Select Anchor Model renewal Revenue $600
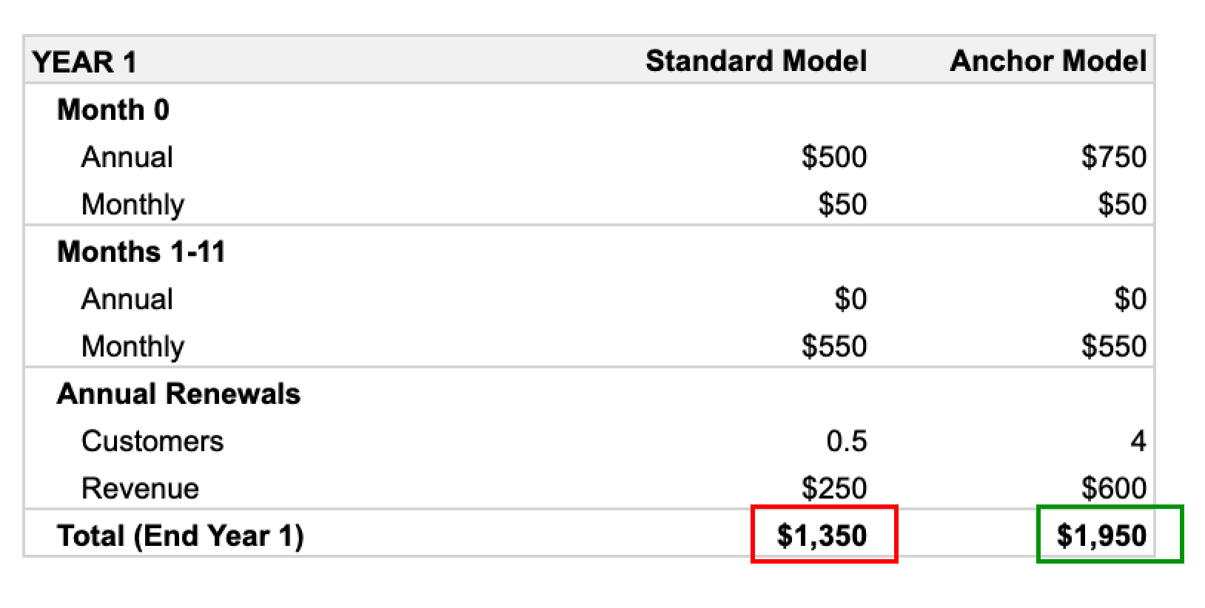This screenshot has height=608, width=1205. 1114,488
